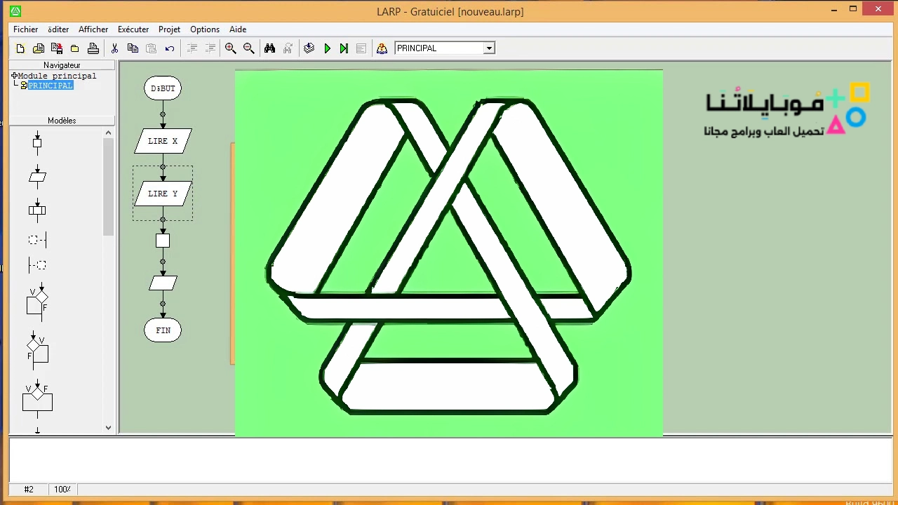Click the 100% zoom status cell
898x505 pixels.
pyautogui.click(x=62, y=490)
